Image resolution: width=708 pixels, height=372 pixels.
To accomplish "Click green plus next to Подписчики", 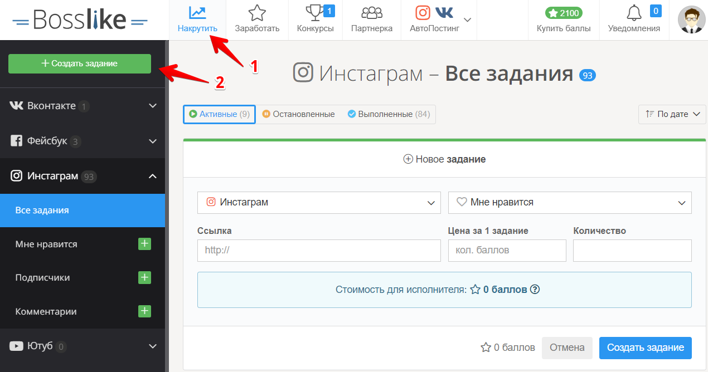I will click(144, 277).
